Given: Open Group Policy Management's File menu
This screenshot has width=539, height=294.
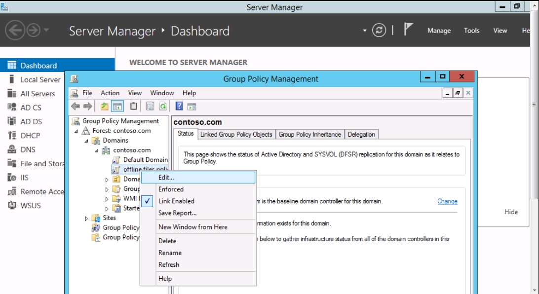Looking at the screenshot, I should pos(87,93).
